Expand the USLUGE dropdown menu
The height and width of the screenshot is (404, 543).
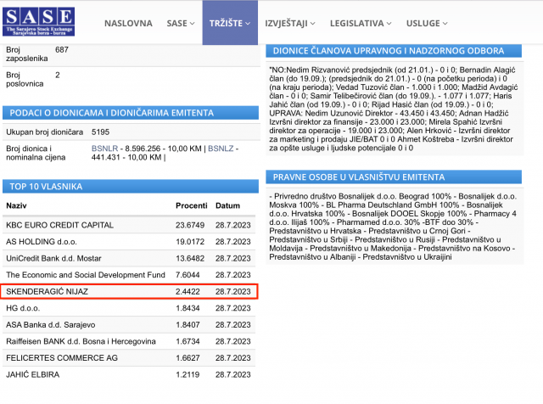(430, 23)
